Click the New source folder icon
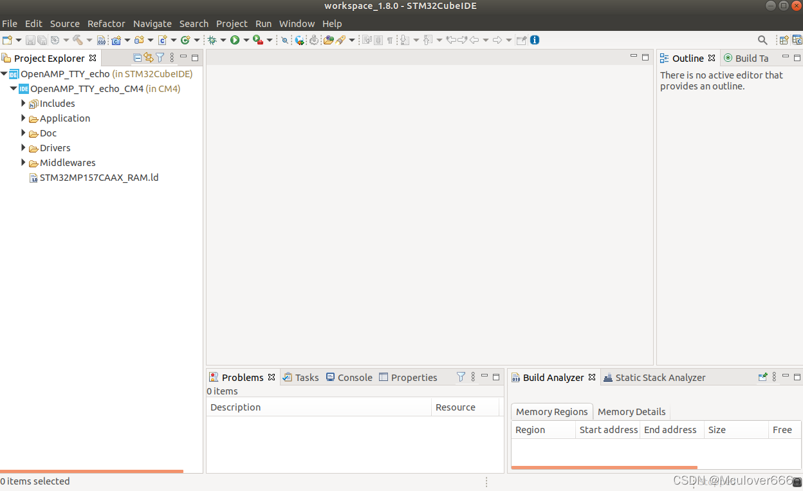803x491 pixels. pyautogui.click(x=139, y=40)
